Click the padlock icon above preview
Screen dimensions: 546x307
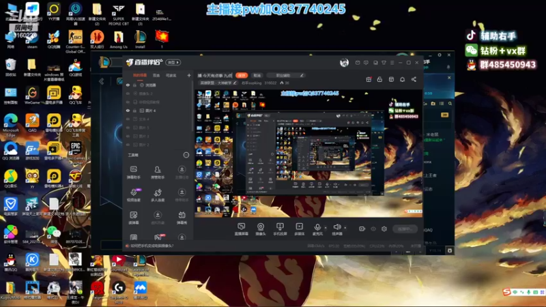(x=379, y=79)
